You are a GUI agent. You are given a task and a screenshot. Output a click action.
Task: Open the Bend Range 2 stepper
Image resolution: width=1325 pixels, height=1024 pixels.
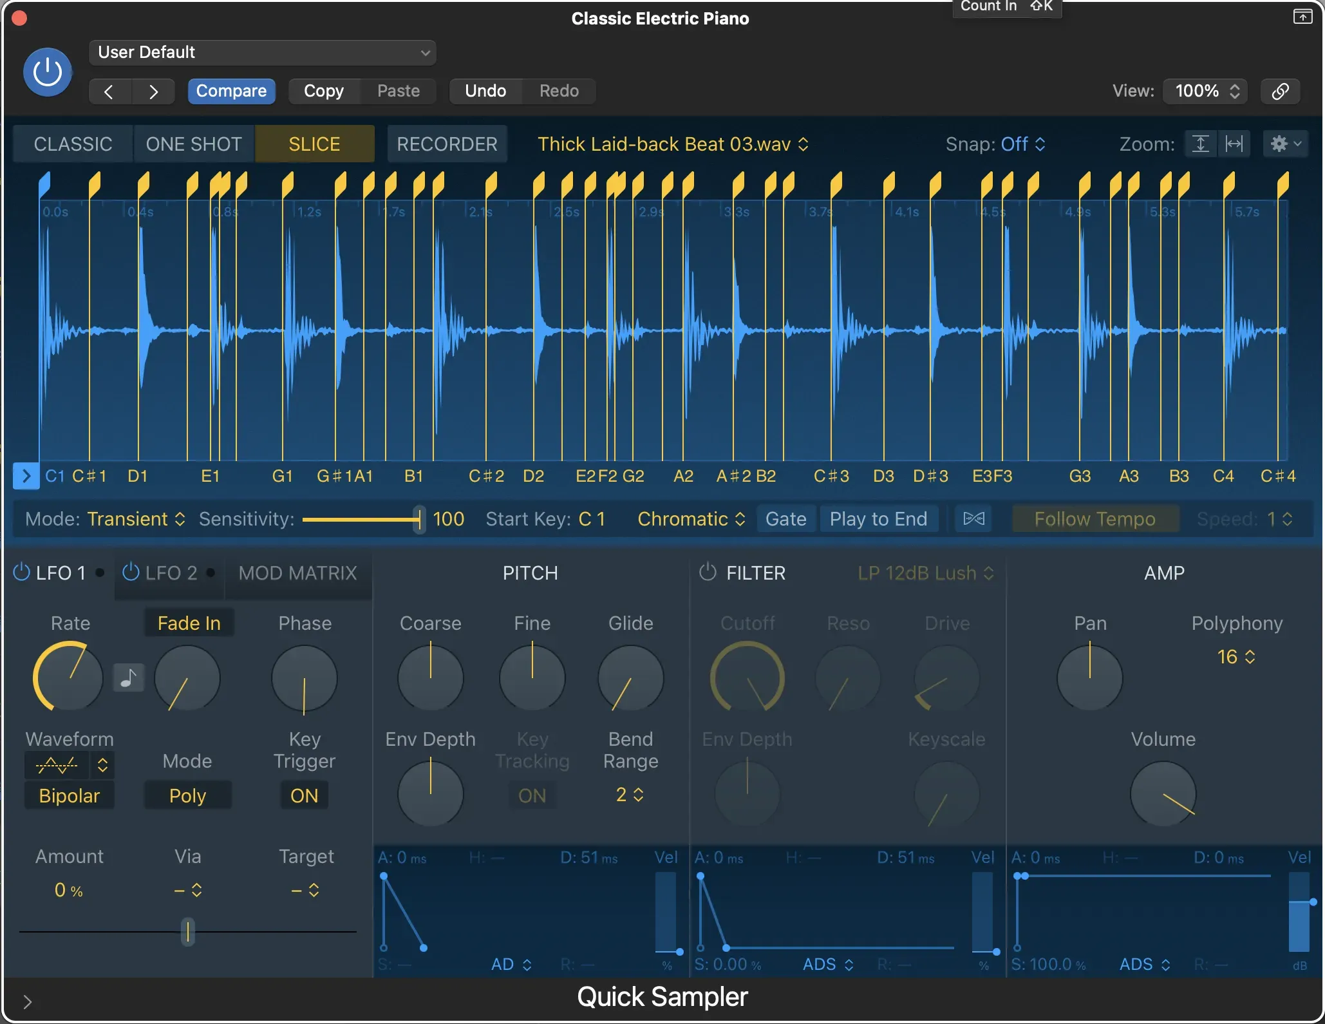630,794
